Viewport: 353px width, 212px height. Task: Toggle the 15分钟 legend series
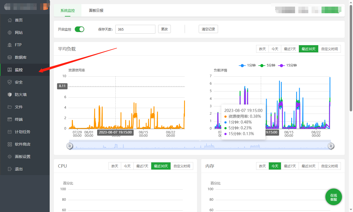pyautogui.click(x=288, y=65)
